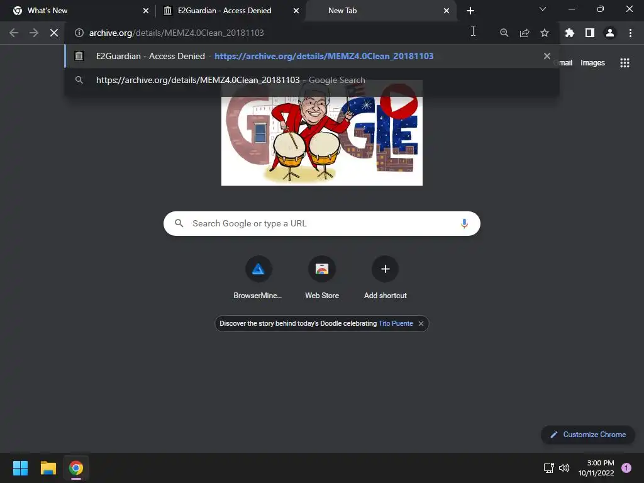This screenshot has height=483, width=644.
Task: Open network status in system tray
Action: [548, 468]
